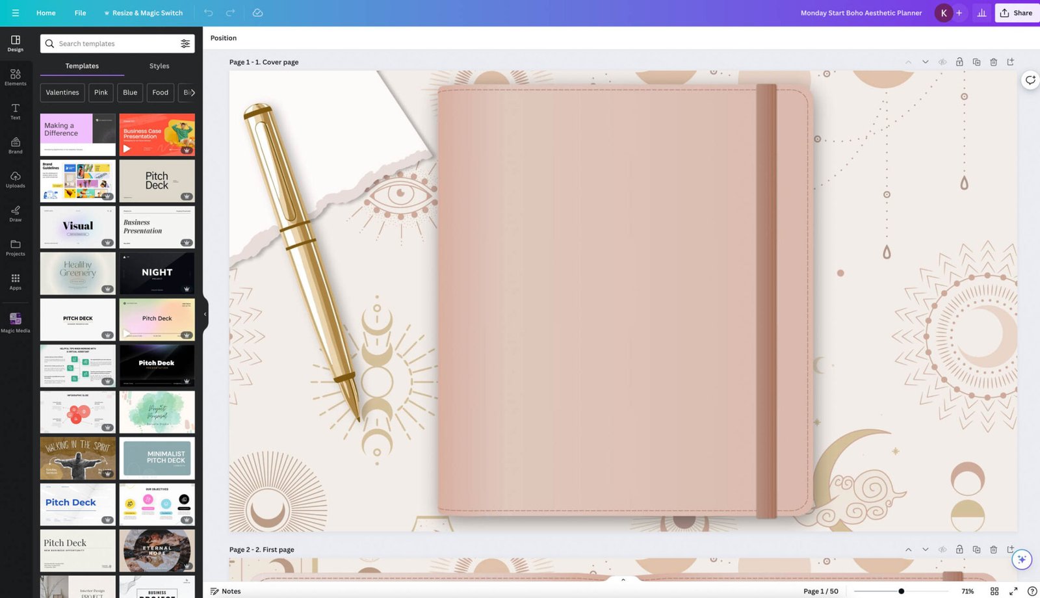Select the Text tool in sidebar
Viewport: 1040px width, 598px height.
coord(16,112)
